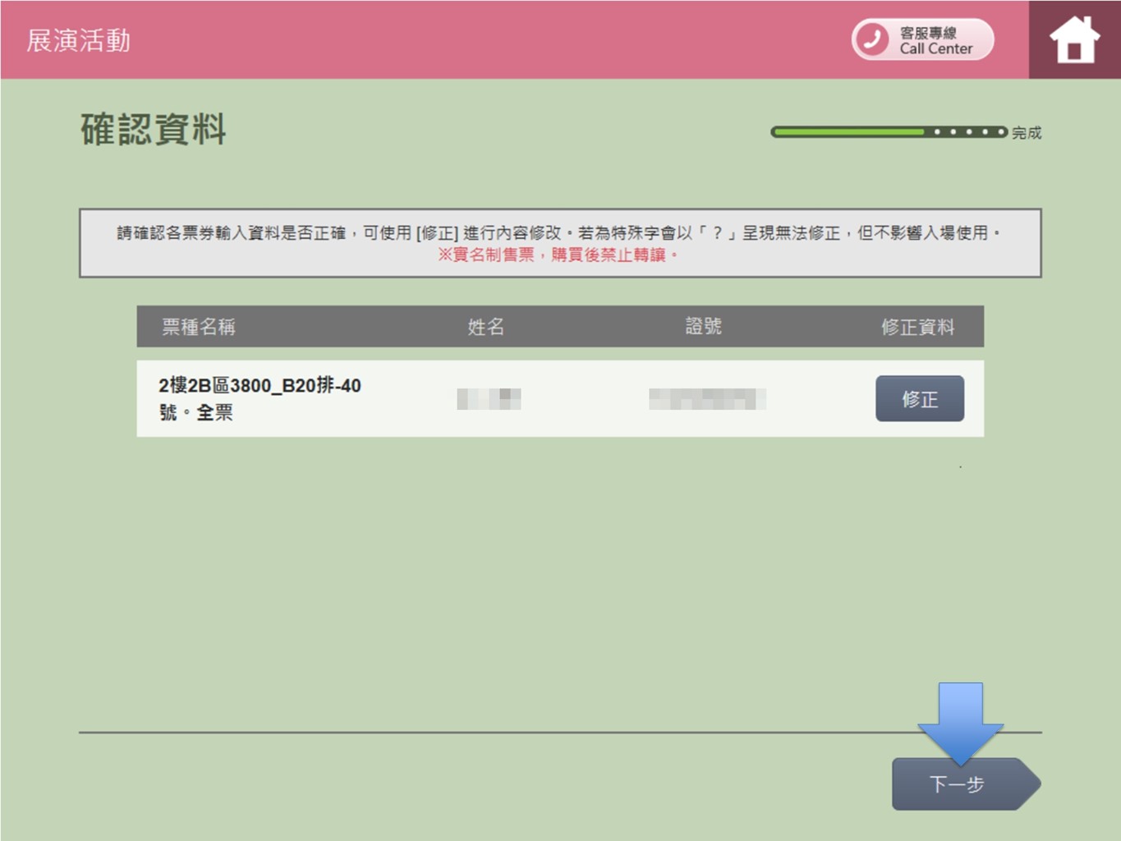Image resolution: width=1121 pixels, height=841 pixels.
Task: Click the green progress bar
Action: (x=848, y=131)
